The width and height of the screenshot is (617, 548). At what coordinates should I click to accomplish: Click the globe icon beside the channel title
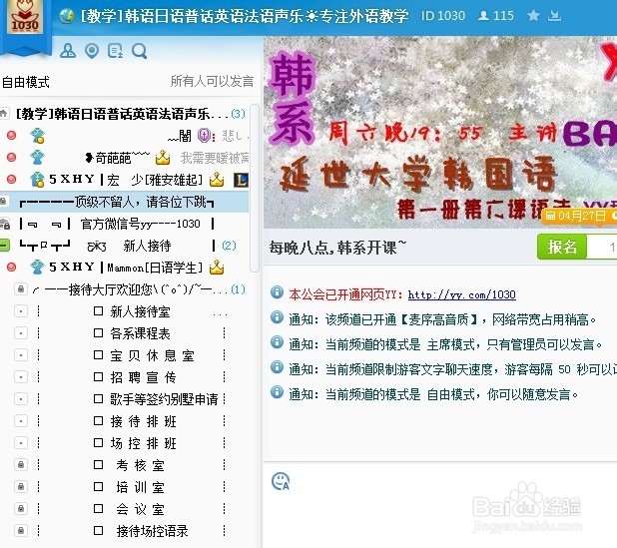click(67, 16)
